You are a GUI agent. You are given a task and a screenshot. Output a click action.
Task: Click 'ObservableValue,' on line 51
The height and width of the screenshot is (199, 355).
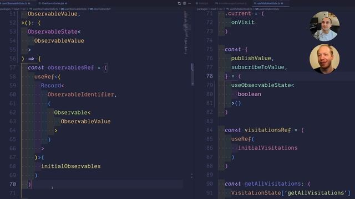tap(54, 14)
